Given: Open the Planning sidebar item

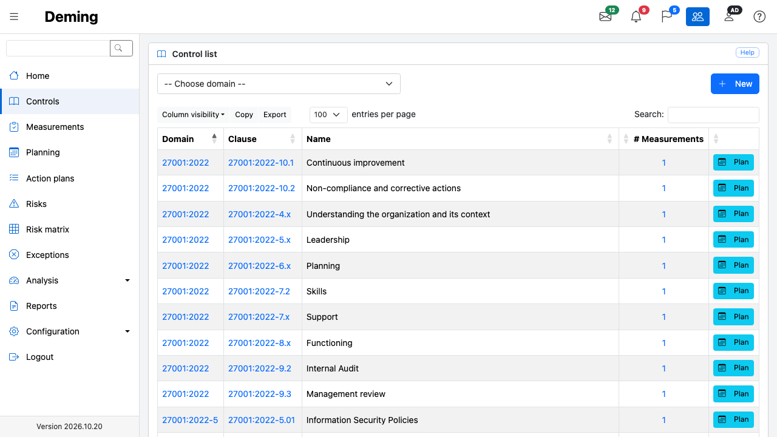Looking at the screenshot, I should [x=70, y=152].
